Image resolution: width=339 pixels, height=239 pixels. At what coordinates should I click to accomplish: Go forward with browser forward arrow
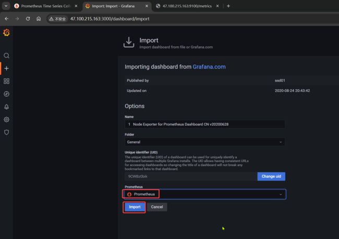(17, 19)
